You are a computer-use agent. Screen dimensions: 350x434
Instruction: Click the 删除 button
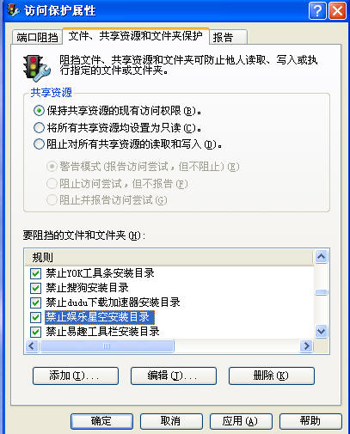pos(272,376)
